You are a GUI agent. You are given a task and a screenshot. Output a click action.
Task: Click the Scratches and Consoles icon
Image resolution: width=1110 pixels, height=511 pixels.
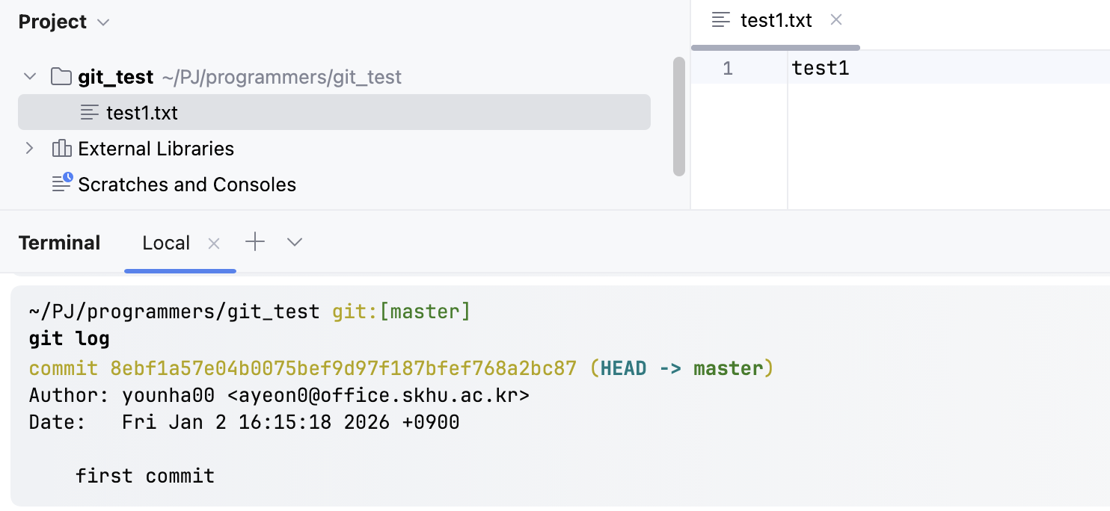(62, 184)
